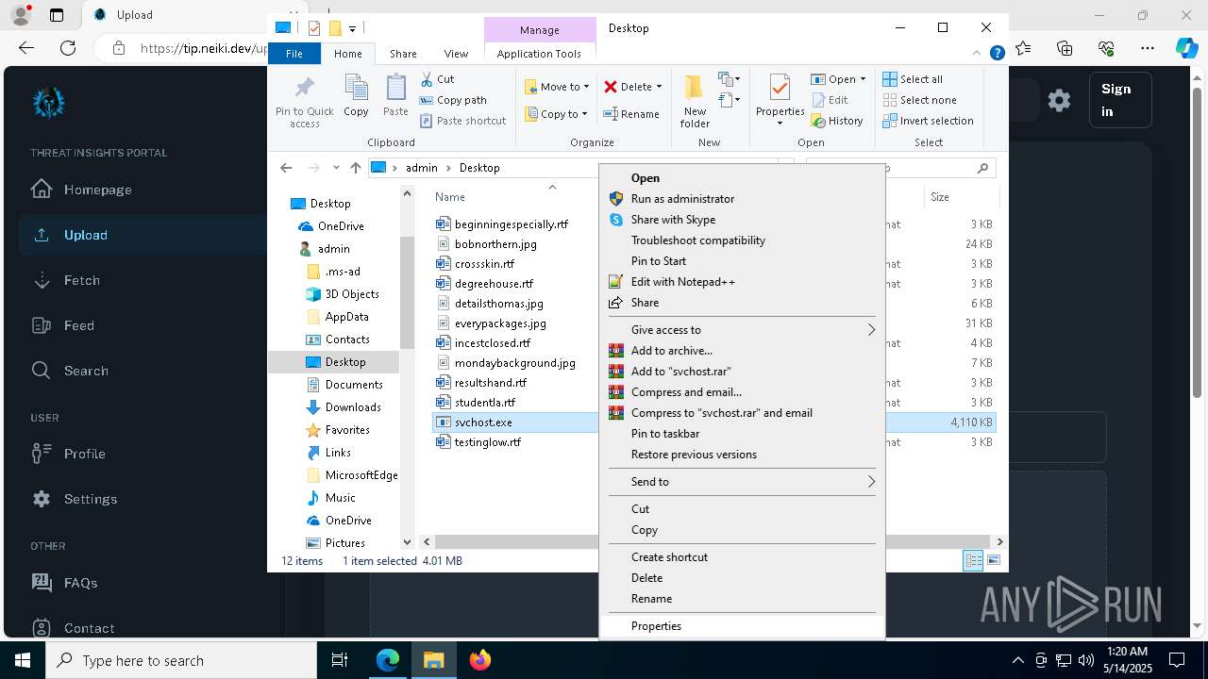
Task: Switch to the Share ribbon tab
Action: 403,54
